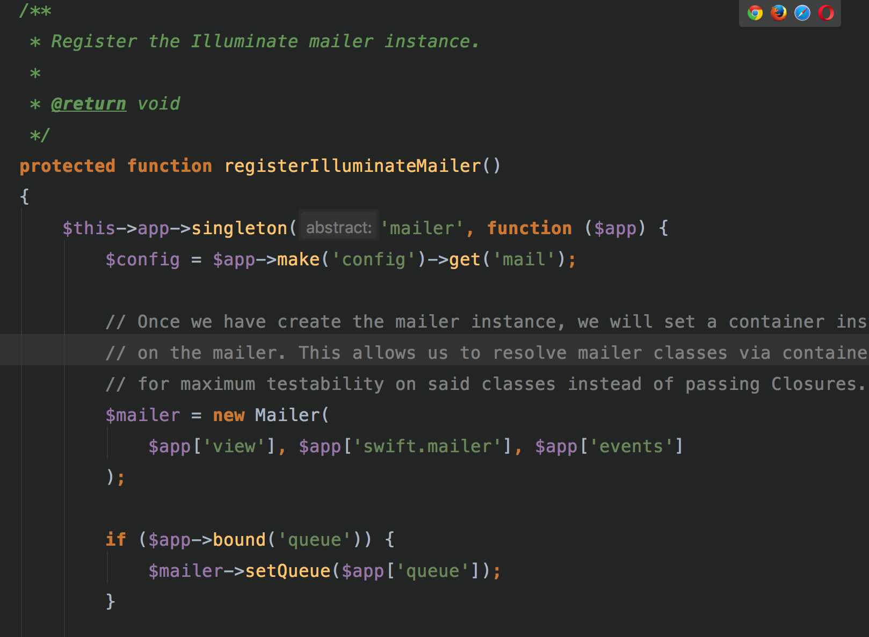Click the closure's $app parameter

click(x=615, y=228)
